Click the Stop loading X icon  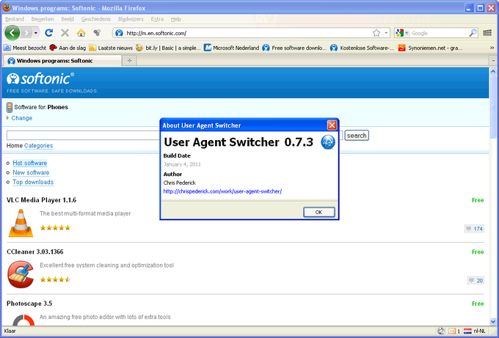pos(65,33)
